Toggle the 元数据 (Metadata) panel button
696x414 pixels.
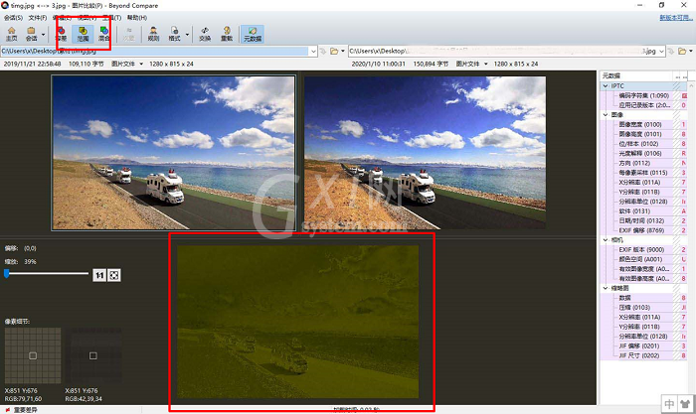[253, 34]
